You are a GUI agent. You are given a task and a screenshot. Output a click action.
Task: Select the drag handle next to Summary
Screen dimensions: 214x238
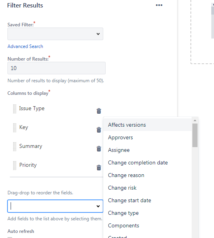pos(15,147)
